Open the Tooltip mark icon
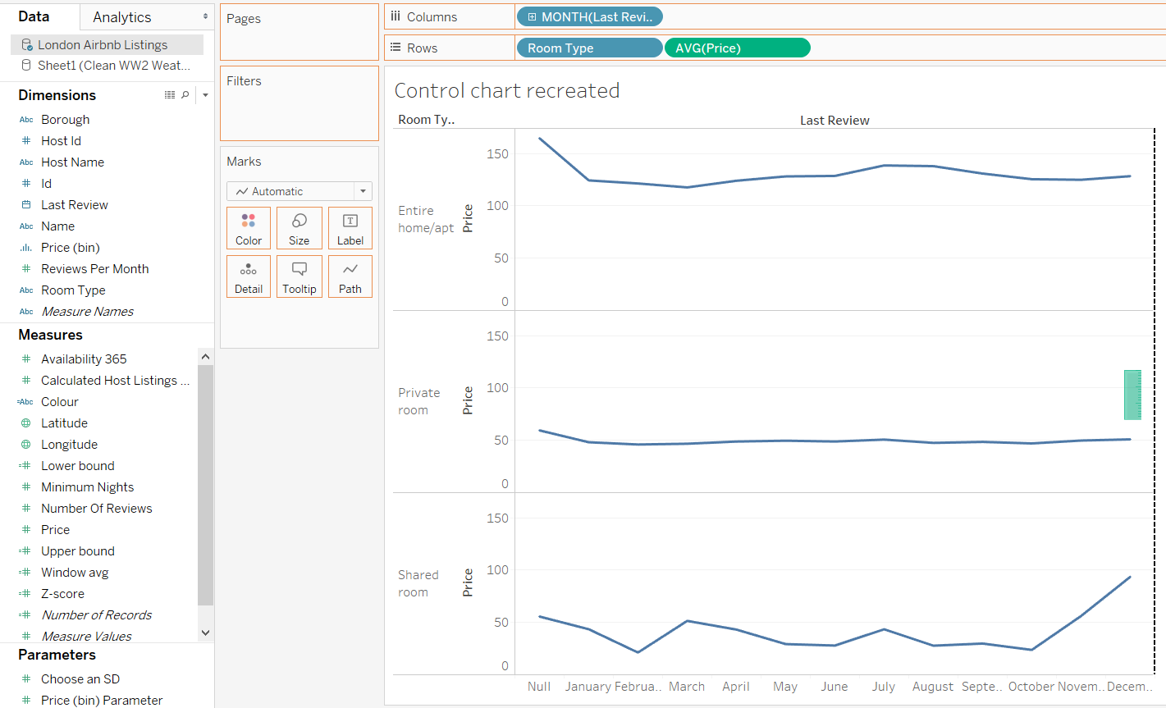The height and width of the screenshot is (708, 1166). point(299,276)
